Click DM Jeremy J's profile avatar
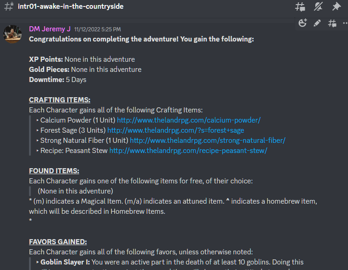 (12, 34)
